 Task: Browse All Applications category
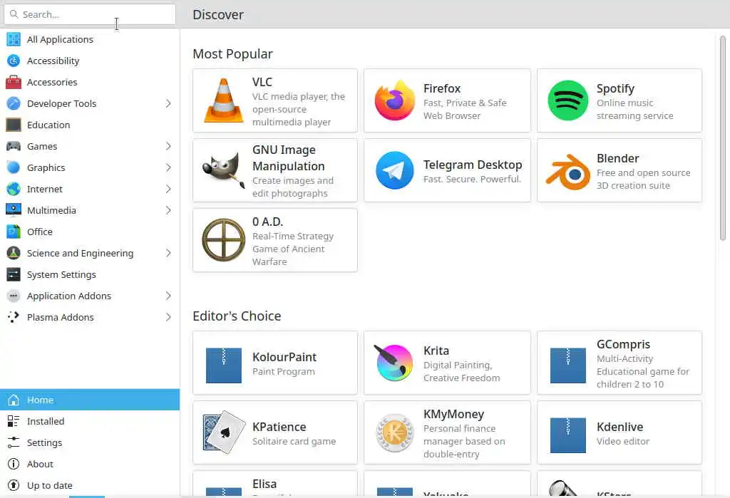(90, 40)
